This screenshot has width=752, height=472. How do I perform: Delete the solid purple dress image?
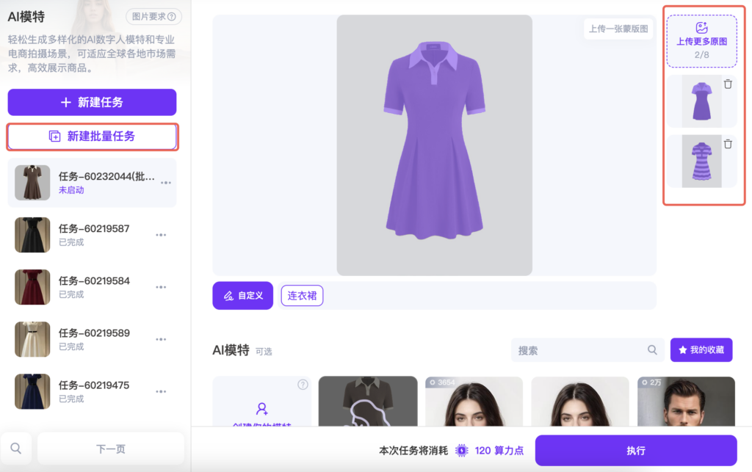[x=728, y=84]
